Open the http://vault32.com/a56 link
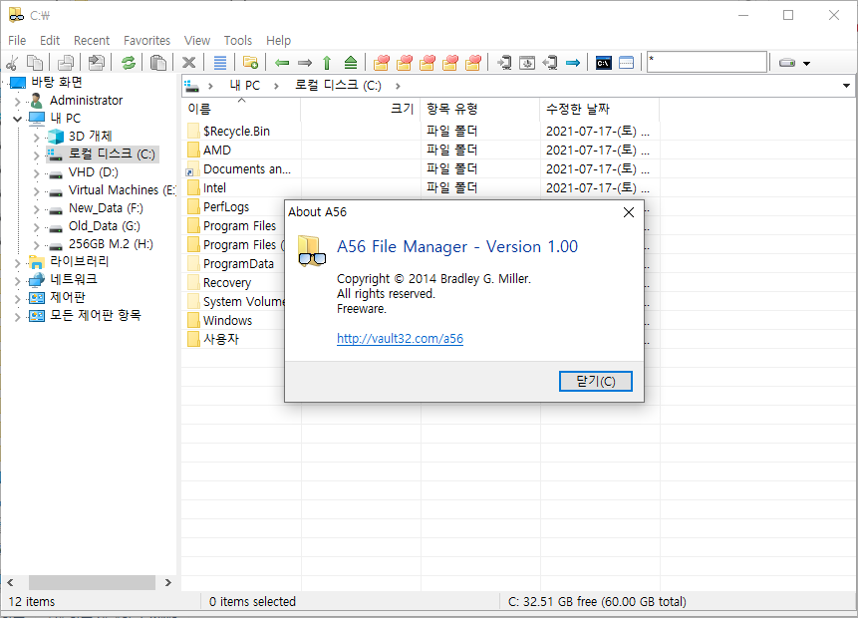Viewport: 858px width, 618px height. (x=400, y=339)
